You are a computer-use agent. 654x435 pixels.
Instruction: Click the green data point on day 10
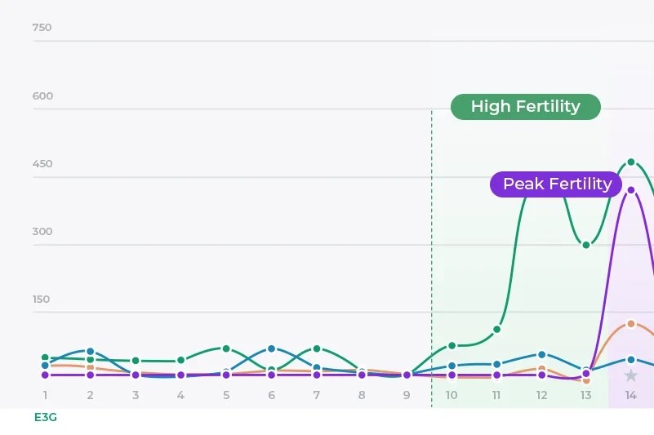click(452, 345)
